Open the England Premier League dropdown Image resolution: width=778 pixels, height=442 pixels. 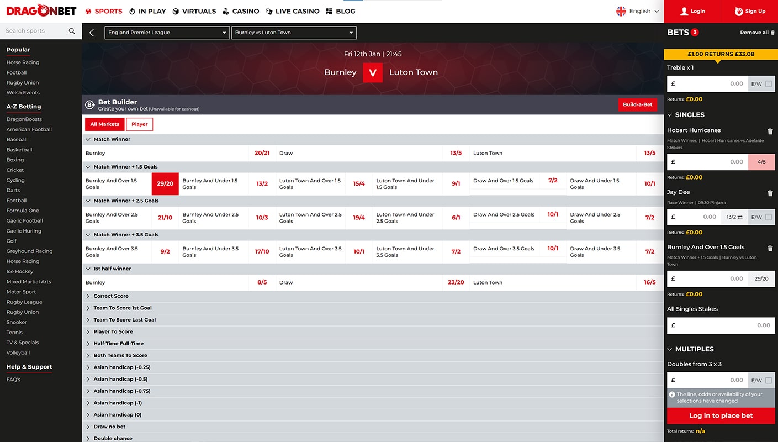click(167, 33)
